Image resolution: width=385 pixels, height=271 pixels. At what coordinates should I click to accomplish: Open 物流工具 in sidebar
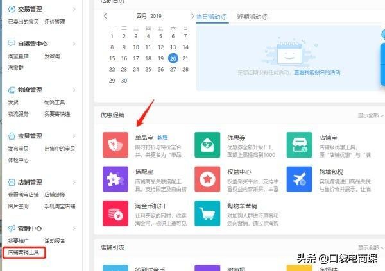click(x=55, y=103)
